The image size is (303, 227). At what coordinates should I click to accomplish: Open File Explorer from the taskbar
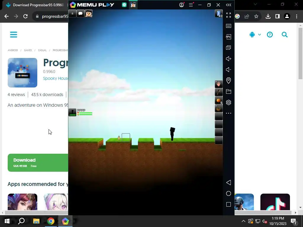coord(36,221)
